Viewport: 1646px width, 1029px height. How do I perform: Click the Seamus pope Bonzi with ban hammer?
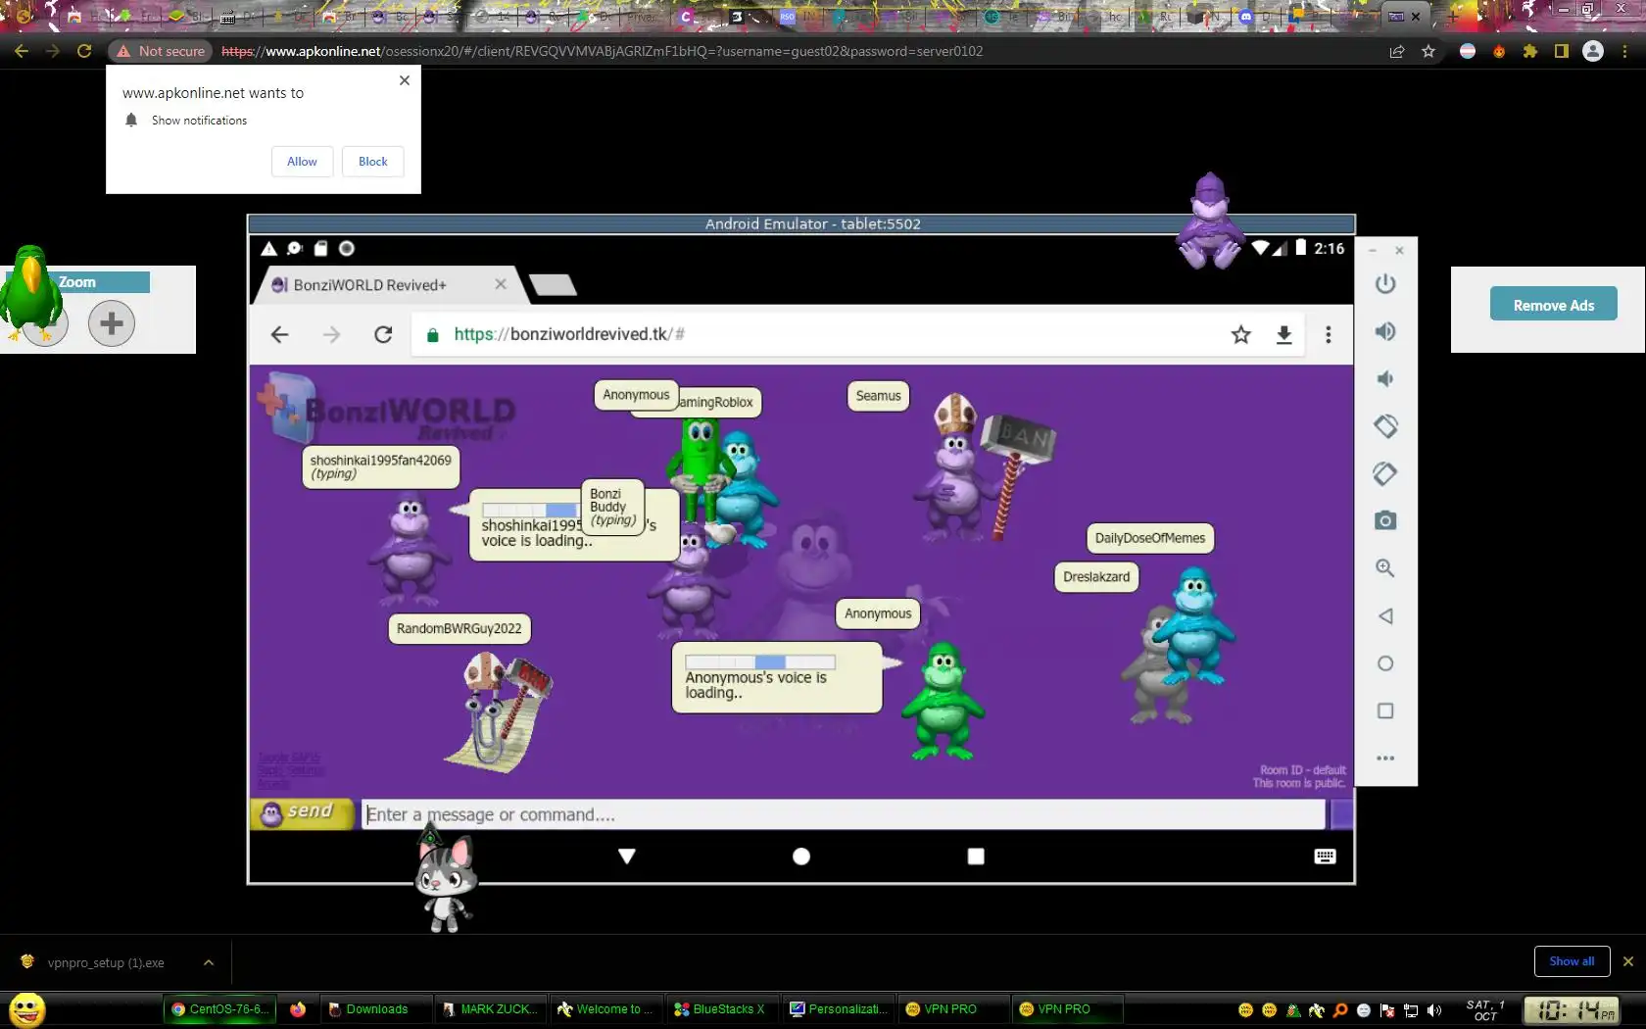pyautogui.click(x=983, y=468)
